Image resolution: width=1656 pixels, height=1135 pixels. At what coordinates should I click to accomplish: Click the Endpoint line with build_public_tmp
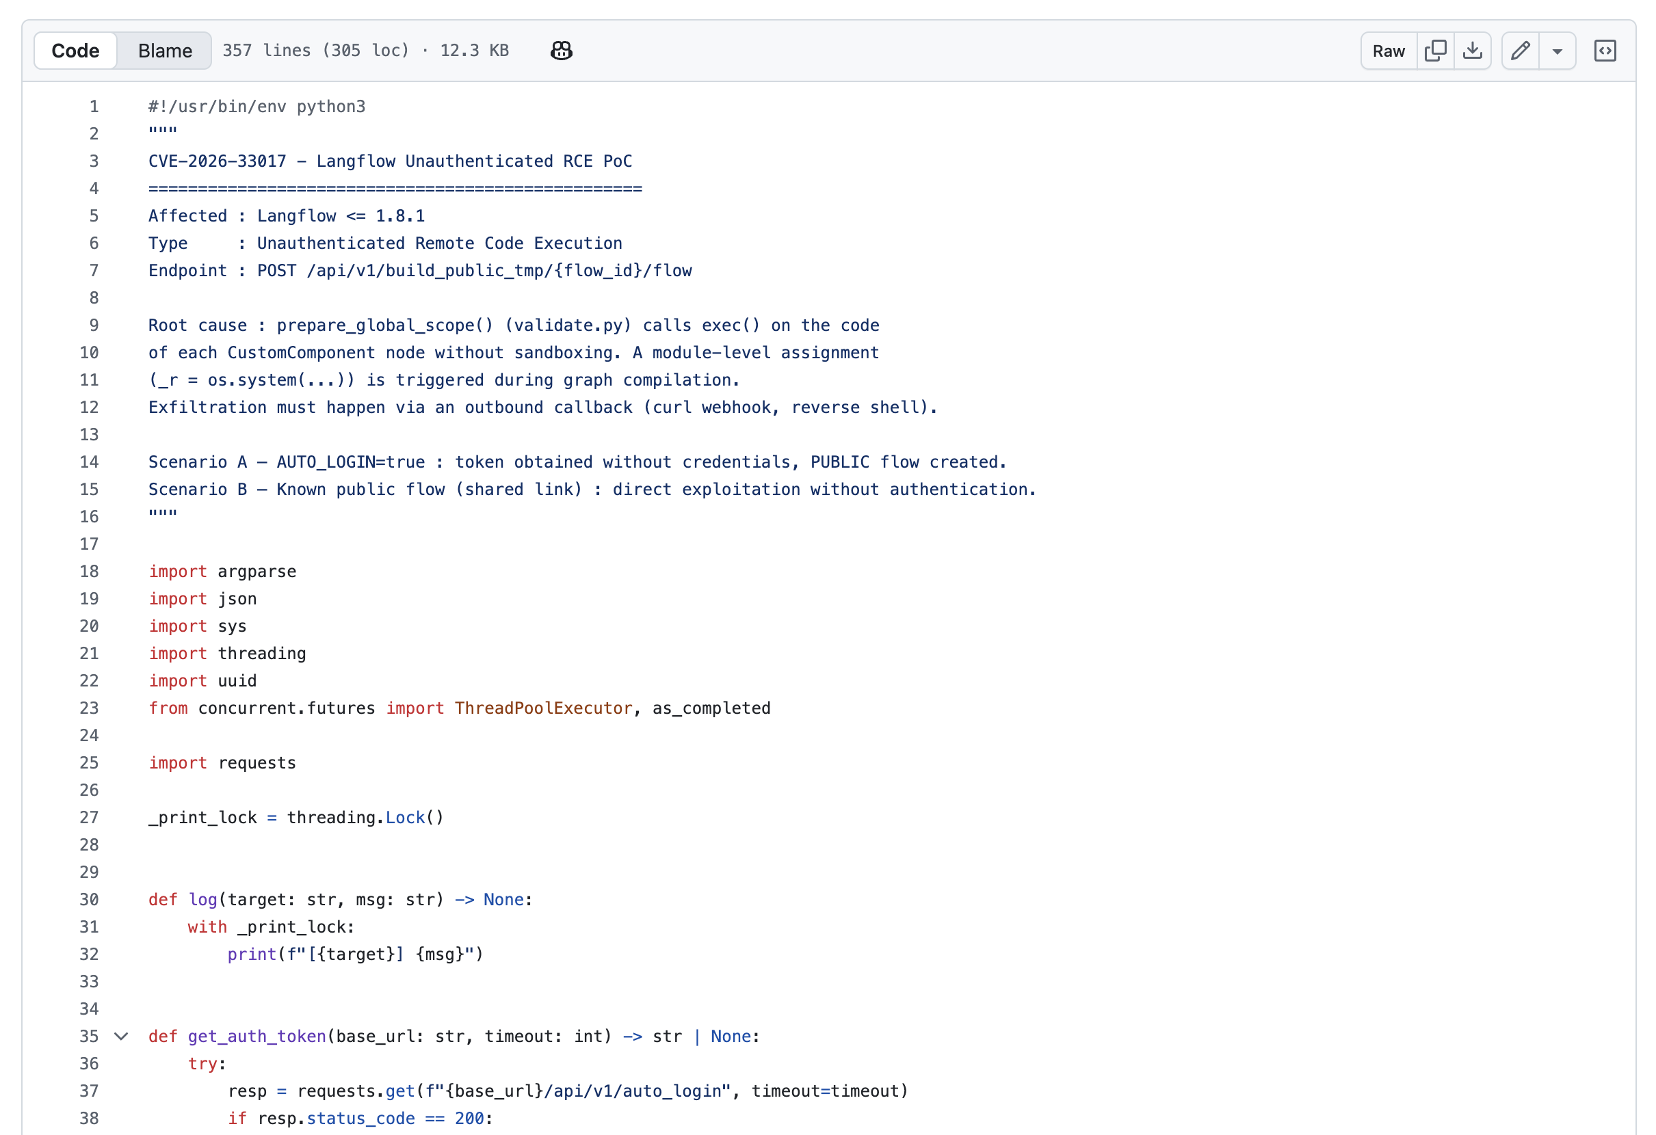click(420, 271)
